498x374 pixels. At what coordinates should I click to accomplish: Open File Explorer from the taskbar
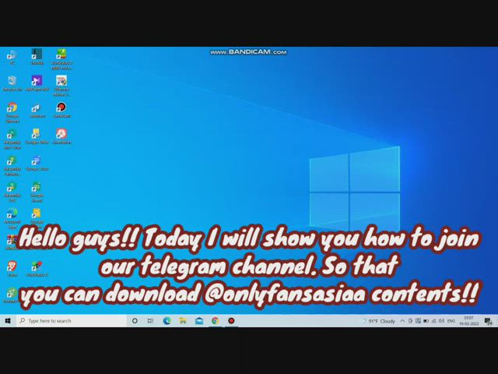click(x=183, y=321)
